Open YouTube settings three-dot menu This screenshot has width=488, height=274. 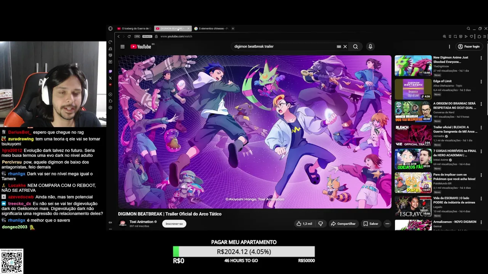point(449,46)
